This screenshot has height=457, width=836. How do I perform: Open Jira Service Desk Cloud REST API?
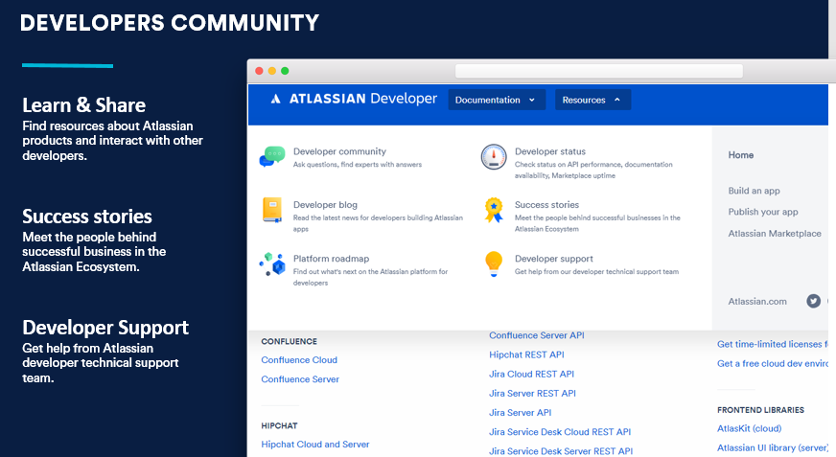(x=560, y=432)
